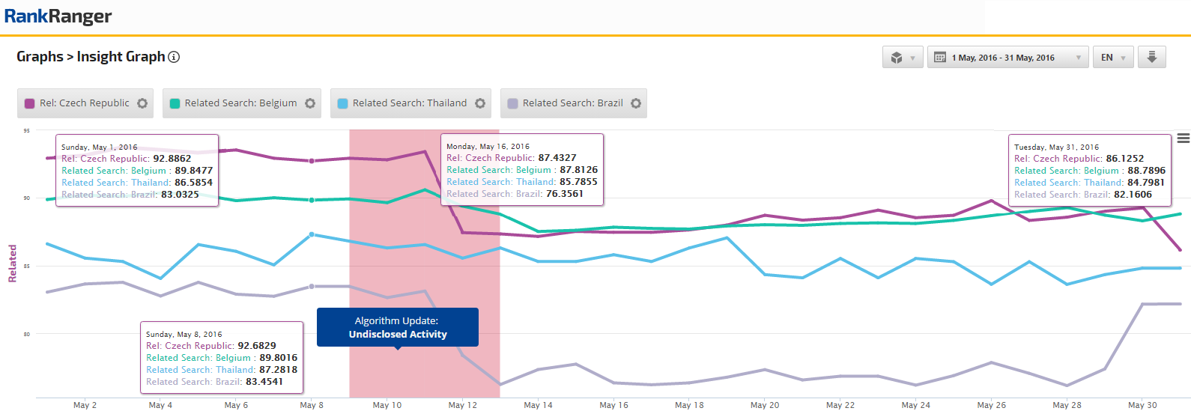Open settings gear for Related Search: Brazil
1191x417 pixels.
coord(636,103)
